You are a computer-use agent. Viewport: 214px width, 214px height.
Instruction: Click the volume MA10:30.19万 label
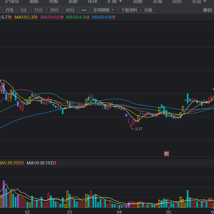tap(41, 163)
